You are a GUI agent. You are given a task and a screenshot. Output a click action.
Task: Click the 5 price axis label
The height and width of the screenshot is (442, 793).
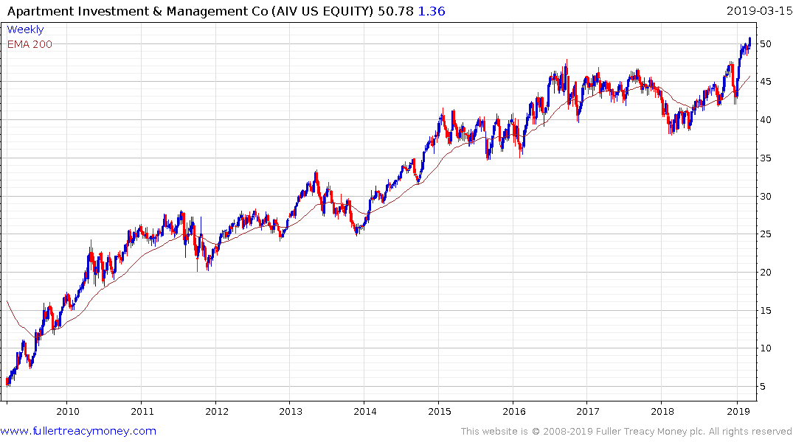point(763,387)
